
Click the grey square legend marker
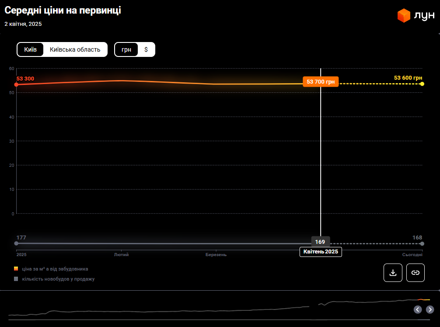(16, 279)
